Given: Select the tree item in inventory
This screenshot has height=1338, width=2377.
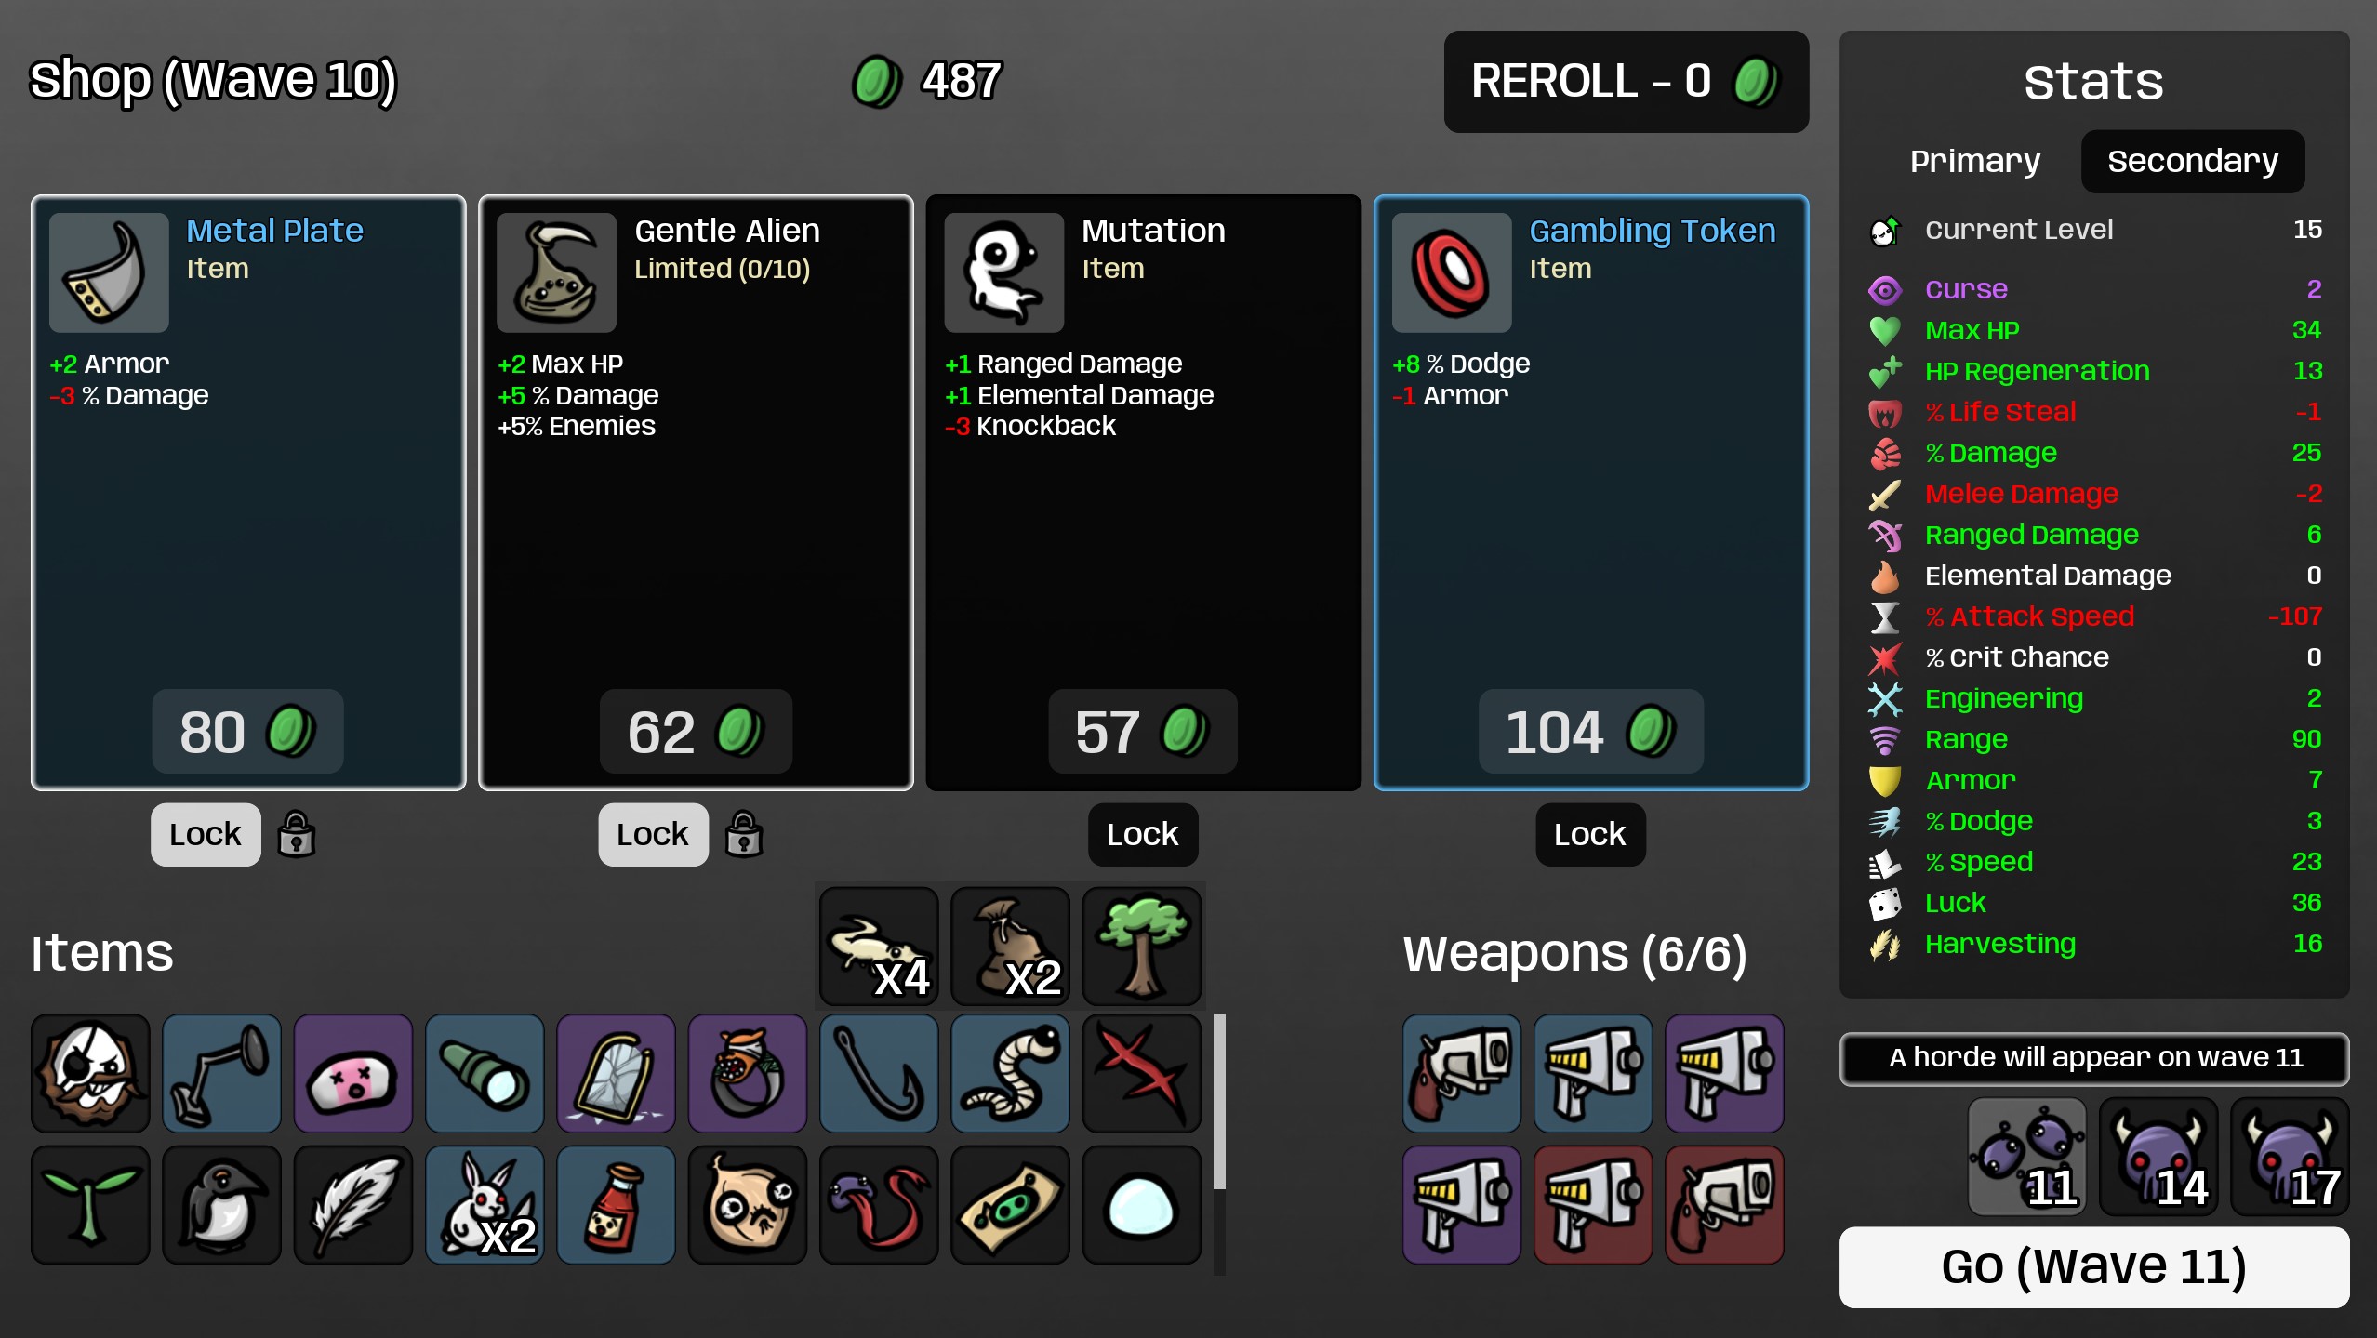Looking at the screenshot, I should (1142, 946).
